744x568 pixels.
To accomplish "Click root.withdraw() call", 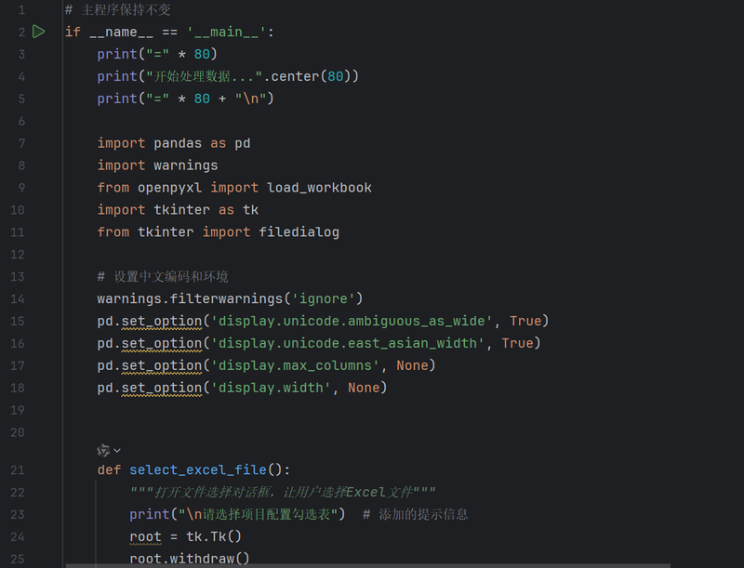I will point(190,559).
